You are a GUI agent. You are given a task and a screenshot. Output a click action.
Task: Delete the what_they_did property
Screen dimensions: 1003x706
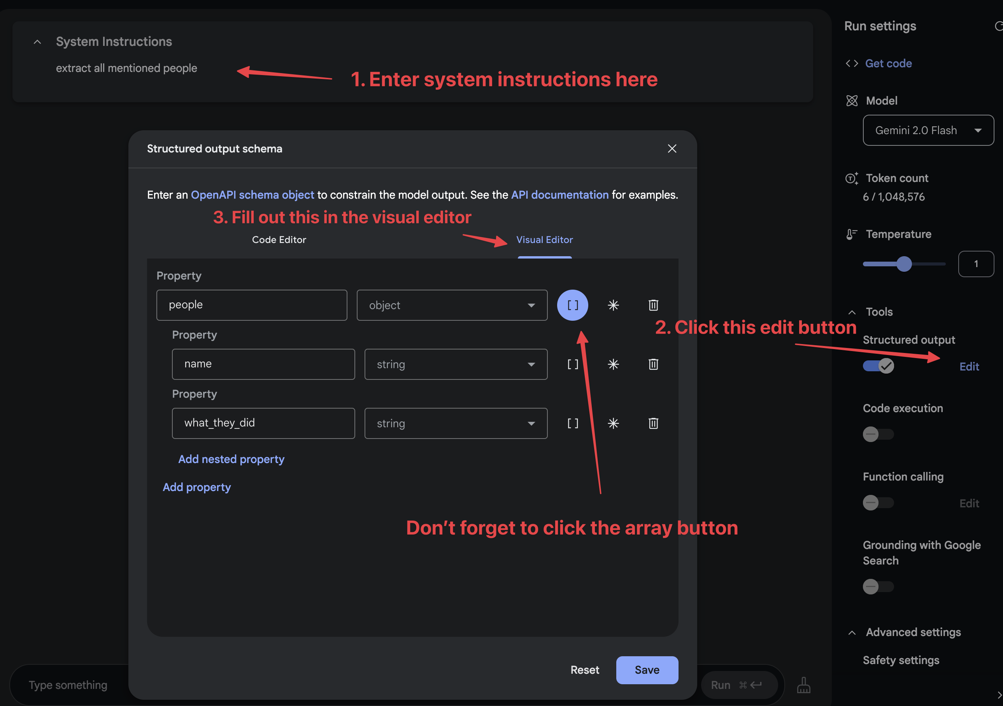pos(653,423)
